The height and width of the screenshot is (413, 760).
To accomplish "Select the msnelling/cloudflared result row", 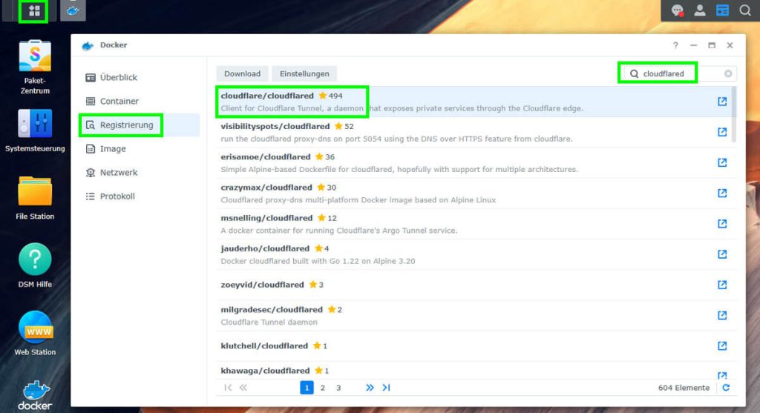I will (x=474, y=224).
